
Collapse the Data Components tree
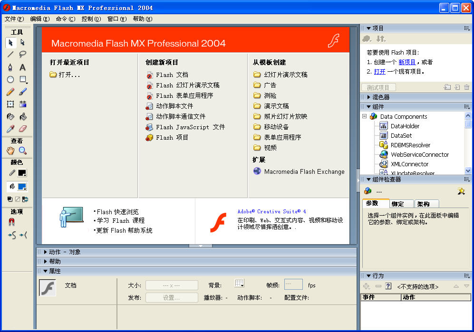pos(363,116)
